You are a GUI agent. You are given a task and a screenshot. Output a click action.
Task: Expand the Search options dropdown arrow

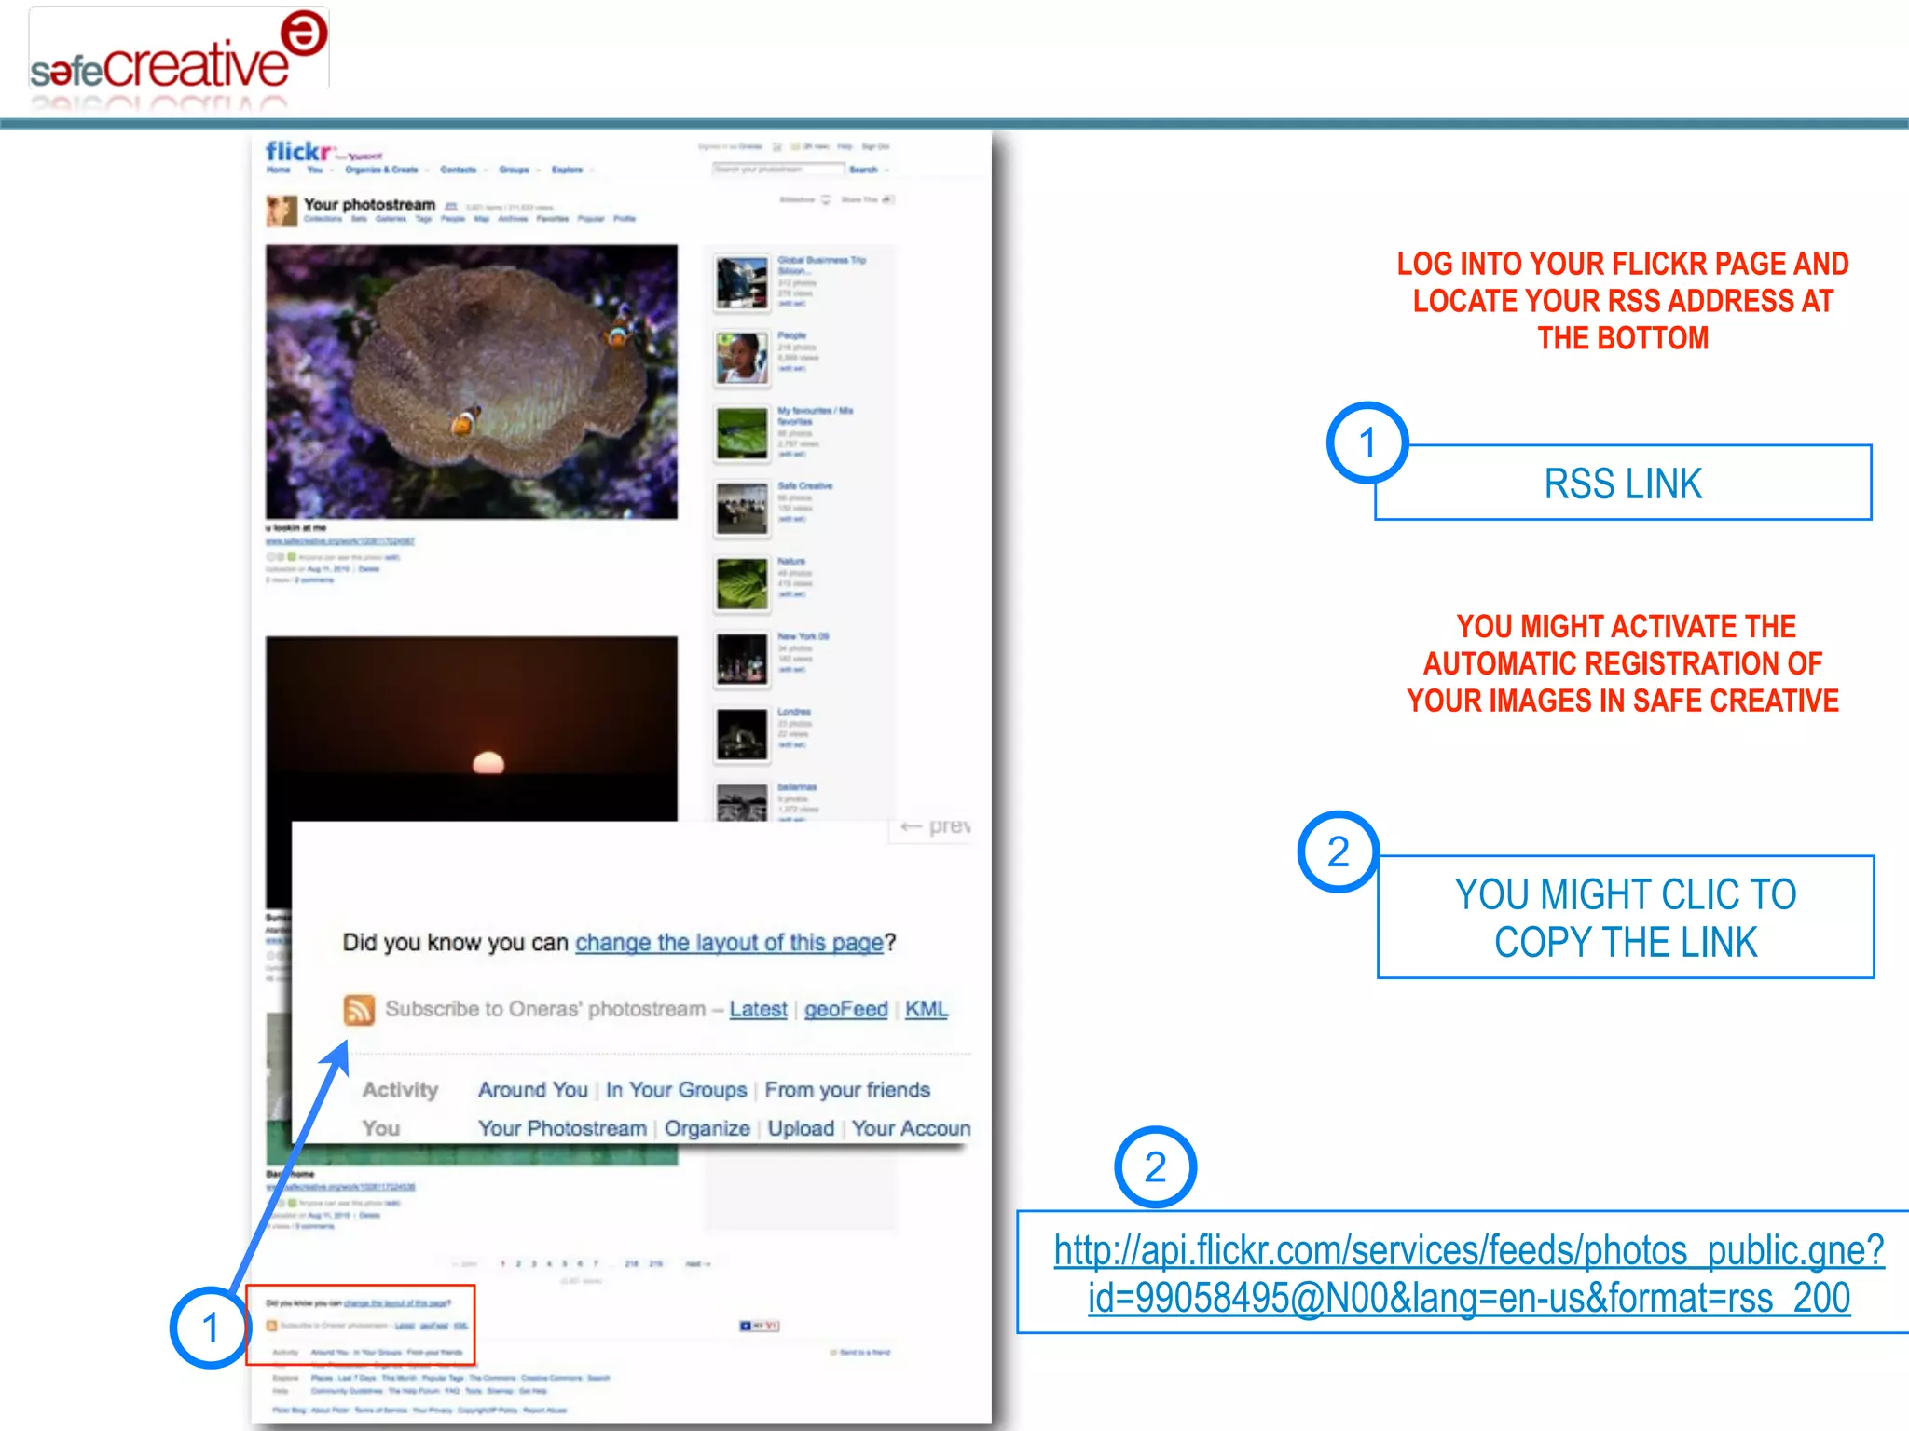pyautogui.click(x=886, y=170)
